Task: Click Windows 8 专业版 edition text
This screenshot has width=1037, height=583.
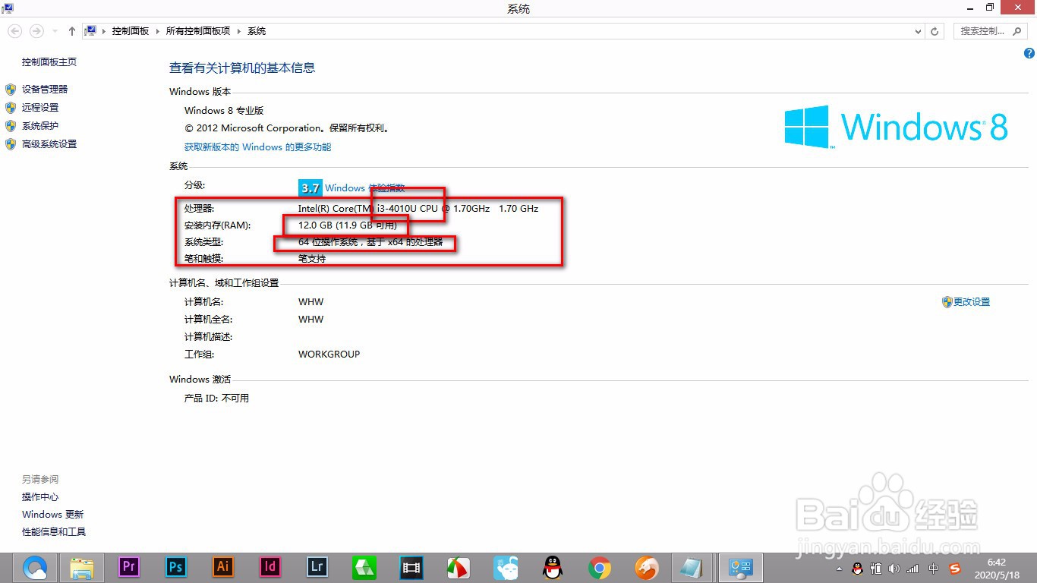Action: point(224,111)
